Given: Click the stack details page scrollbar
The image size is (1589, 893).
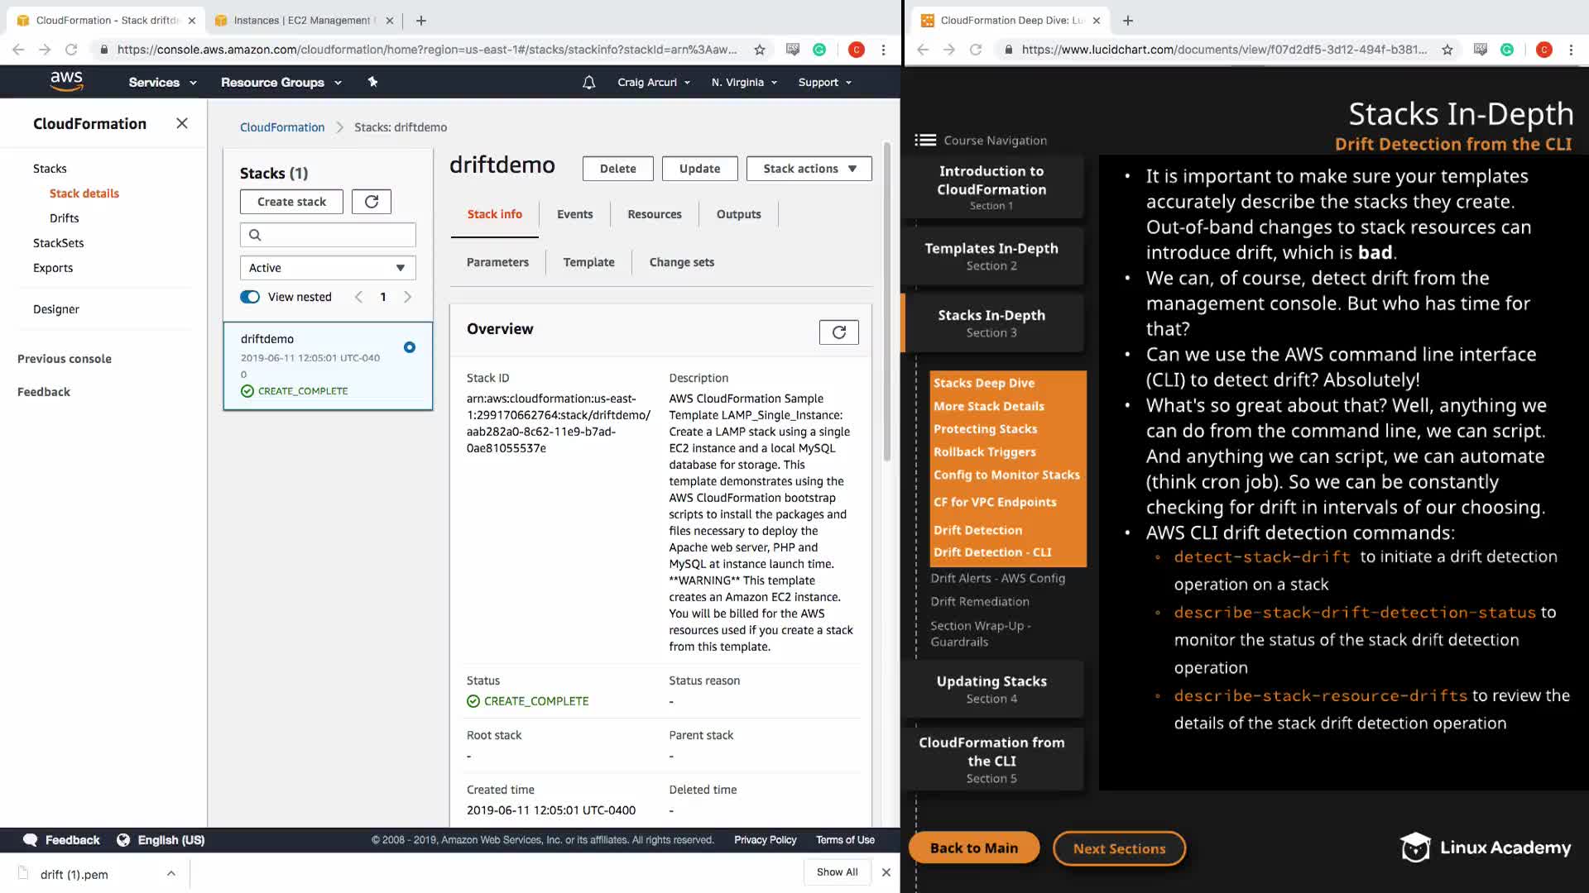Looking at the screenshot, I should [x=886, y=302].
